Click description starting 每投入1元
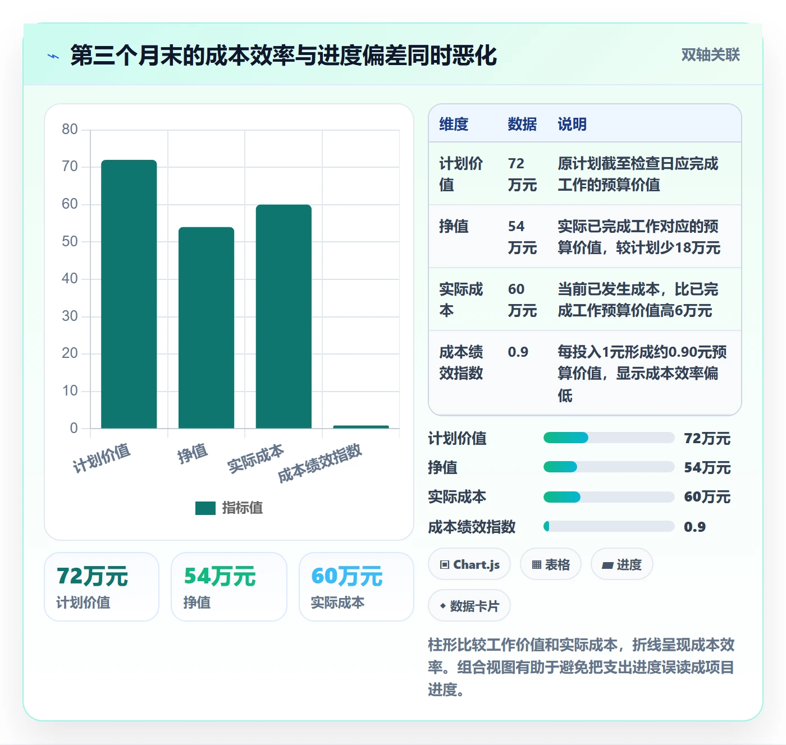 642,374
